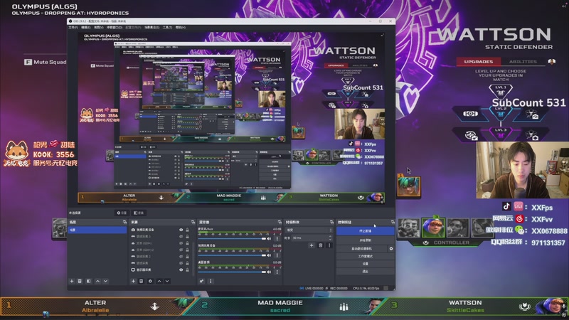Open the 渐变 transition type dropdown
569x320 pixels.
pyautogui.click(x=309, y=230)
